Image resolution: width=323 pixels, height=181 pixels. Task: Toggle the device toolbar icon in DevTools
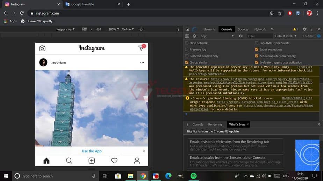point(194,30)
